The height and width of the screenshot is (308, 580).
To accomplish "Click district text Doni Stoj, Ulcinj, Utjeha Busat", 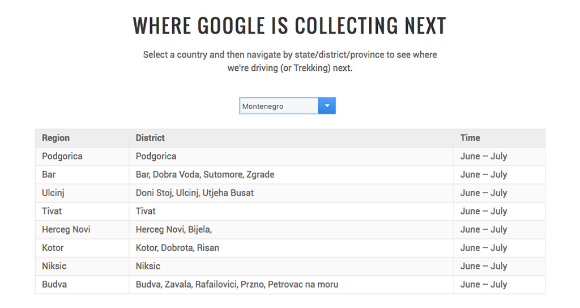I will 195,193.
